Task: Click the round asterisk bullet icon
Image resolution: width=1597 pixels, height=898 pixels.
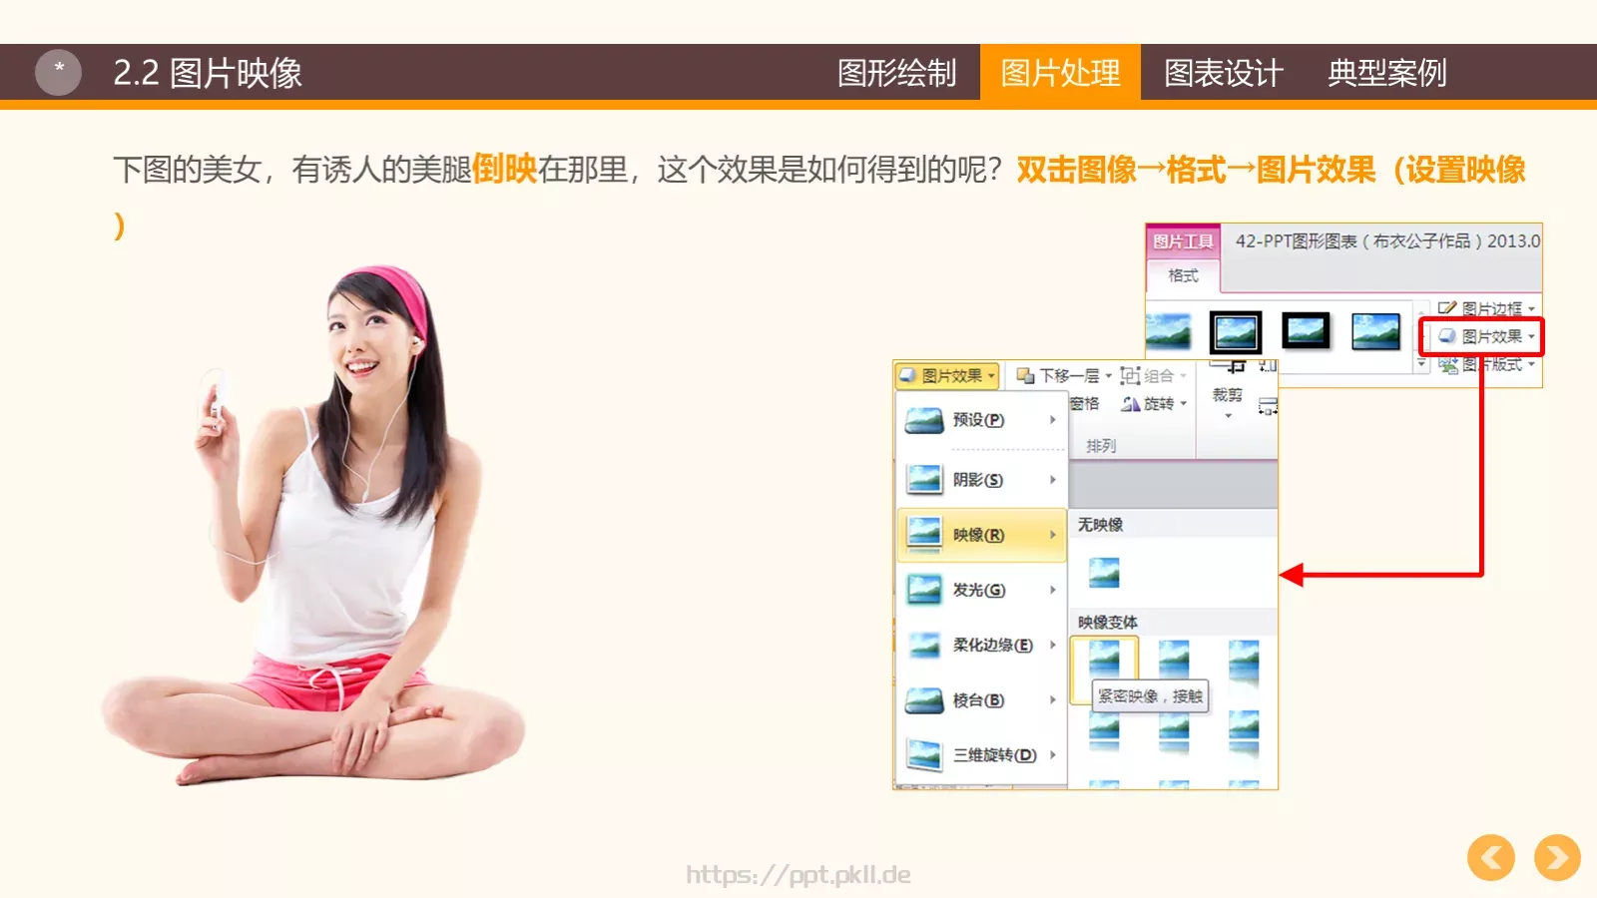Action: 58,72
